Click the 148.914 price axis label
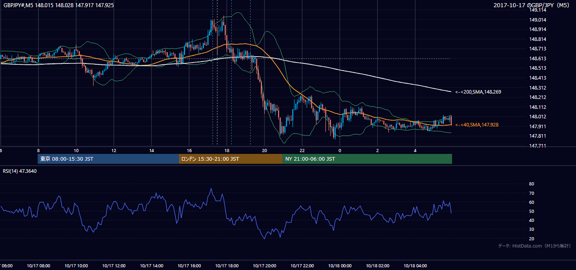The image size is (576, 270). click(x=538, y=29)
